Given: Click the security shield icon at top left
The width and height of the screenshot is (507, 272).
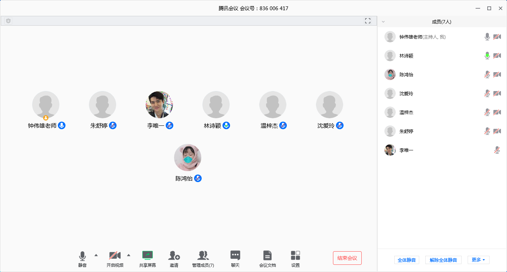Looking at the screenshot, I should [8, 21].
